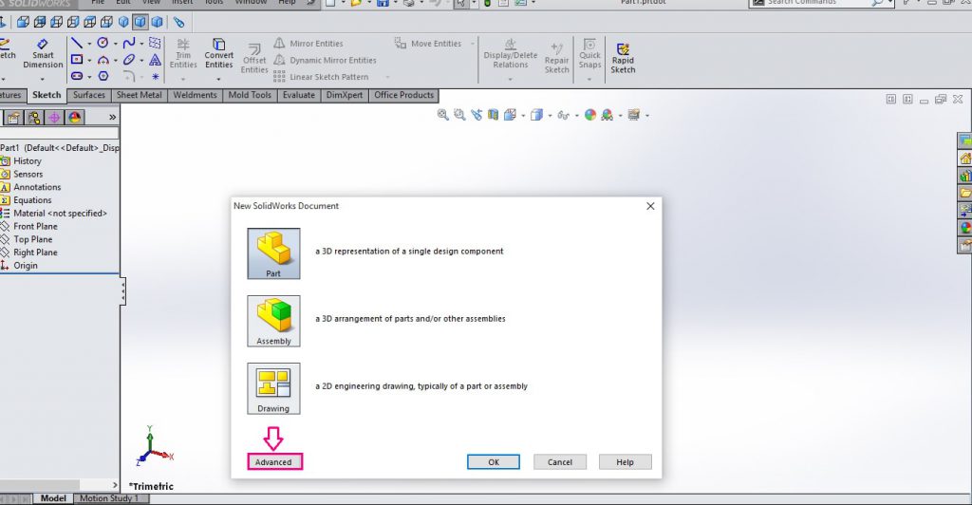This screenshot has height=505, width=972.
Task: Select the Point sketch tool
Action: (x=155, y=76)
